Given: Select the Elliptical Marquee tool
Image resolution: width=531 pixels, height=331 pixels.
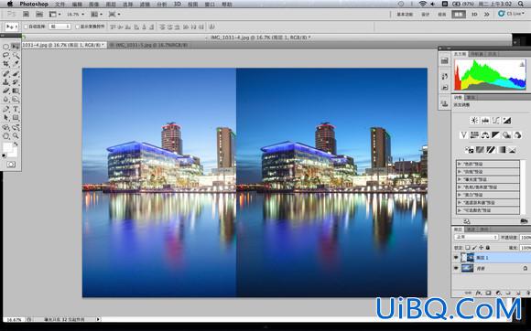Looking at the screenshot, I should [6, 47].
